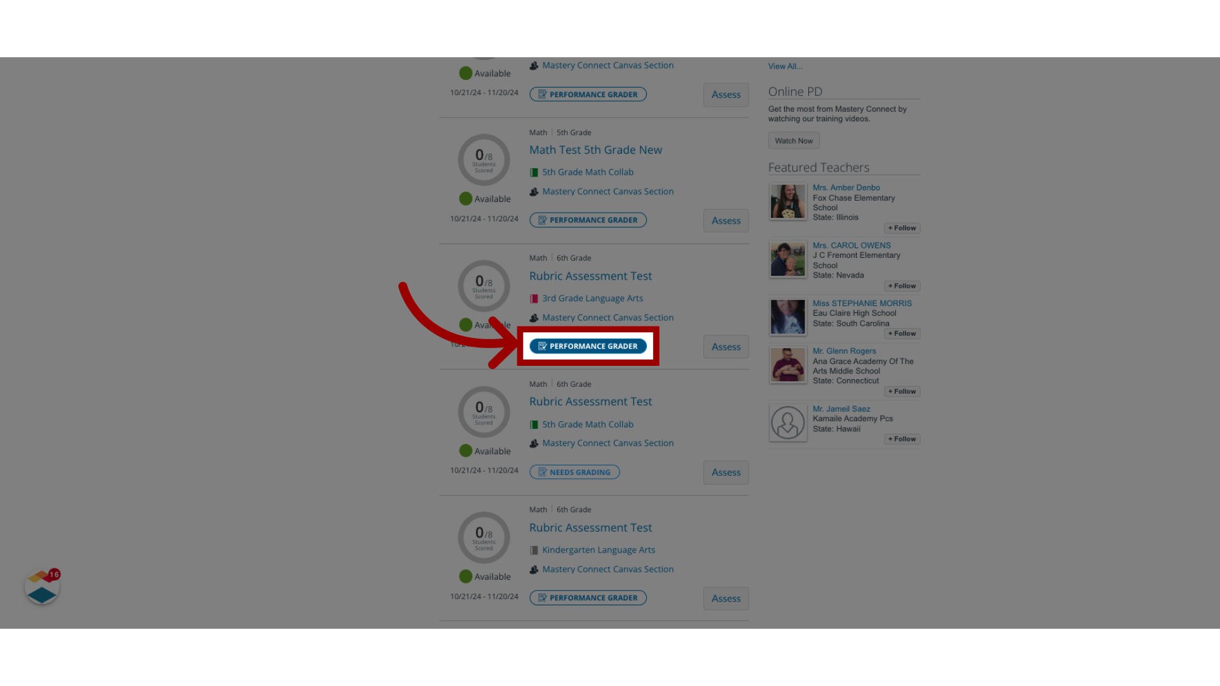Click the Mastery Connect Canvas Section for 6th Grade rubric
The image size is (1220, 686).
tap(607, 316)
